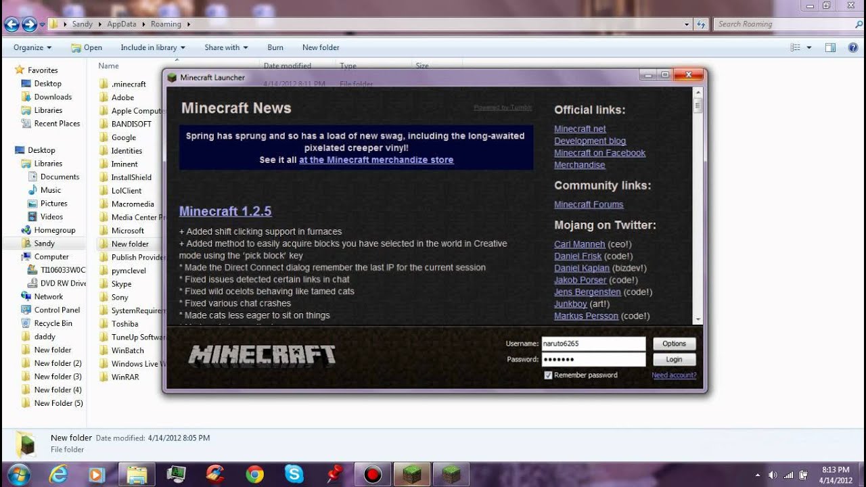
Task: Click the Explorer back arrow button
Action: (x=12, y=24)
